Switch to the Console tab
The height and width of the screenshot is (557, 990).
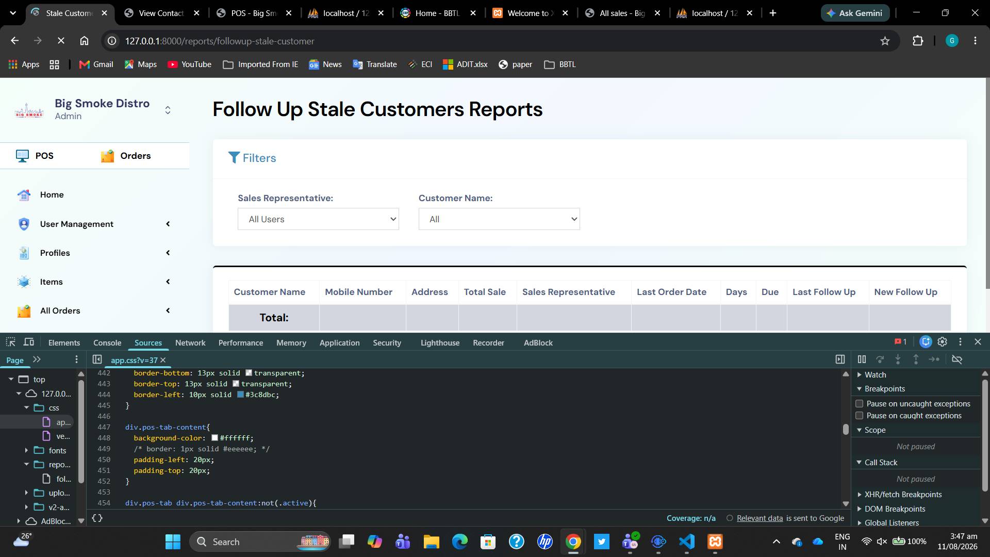[107, 342]
